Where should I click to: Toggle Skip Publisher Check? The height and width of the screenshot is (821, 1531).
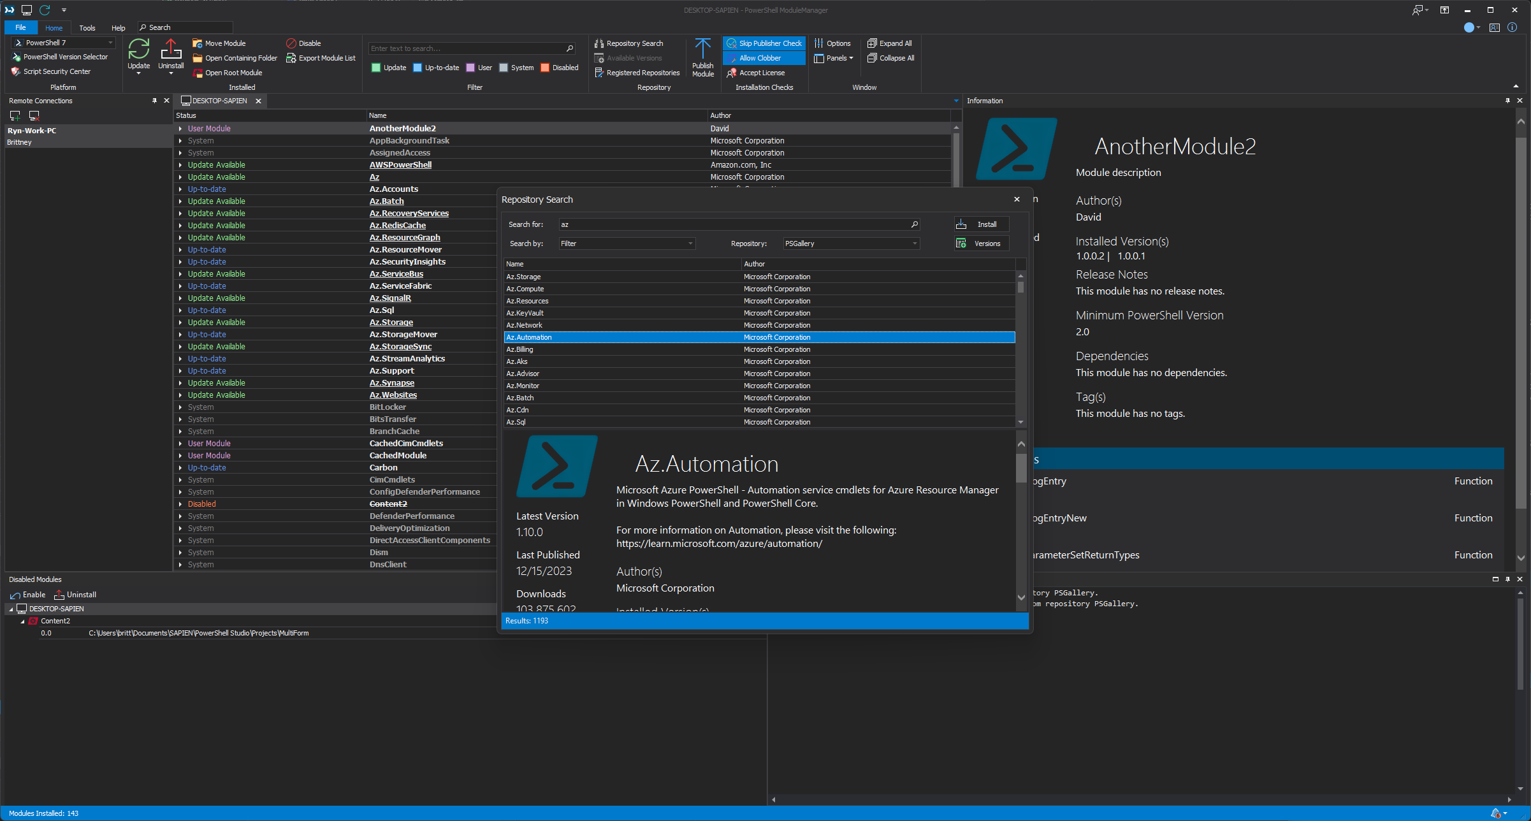pos(764,43)
